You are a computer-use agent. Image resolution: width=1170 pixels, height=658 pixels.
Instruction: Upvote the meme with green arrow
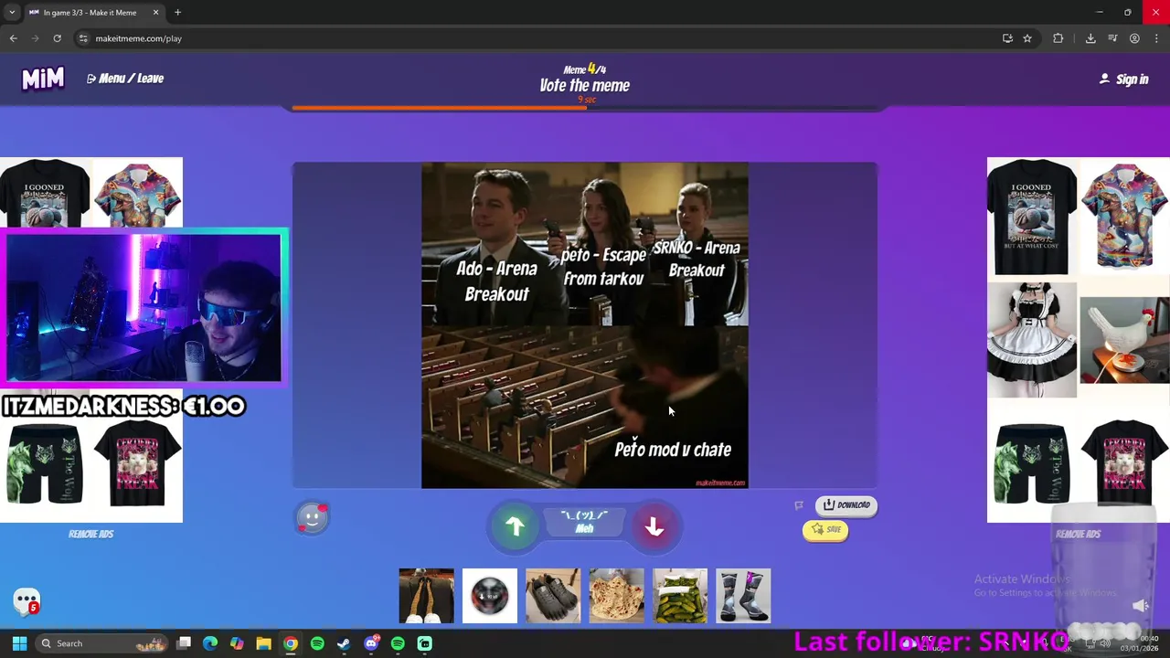515,526
